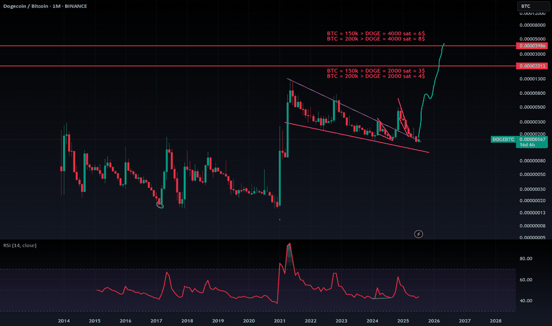
Task: Click 0.00000030 on the price scale
Action: click(x=532, y=189)
